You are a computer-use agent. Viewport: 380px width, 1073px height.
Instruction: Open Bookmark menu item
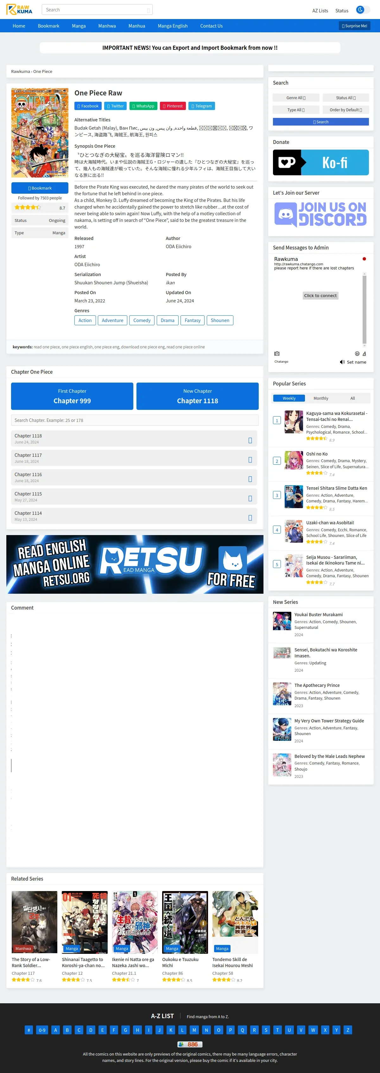(49, 26)
